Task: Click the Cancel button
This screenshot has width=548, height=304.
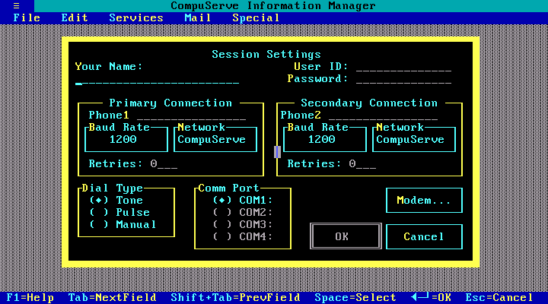Action: coord(424,236)
